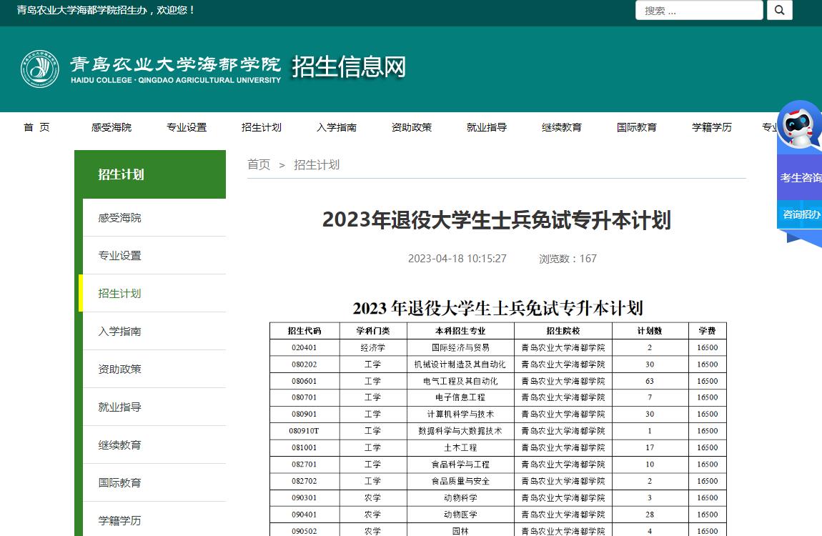Viewport: 822px width, 536px height.
Task: Click the 招生信息网 site title
Action: click(349, 66)
